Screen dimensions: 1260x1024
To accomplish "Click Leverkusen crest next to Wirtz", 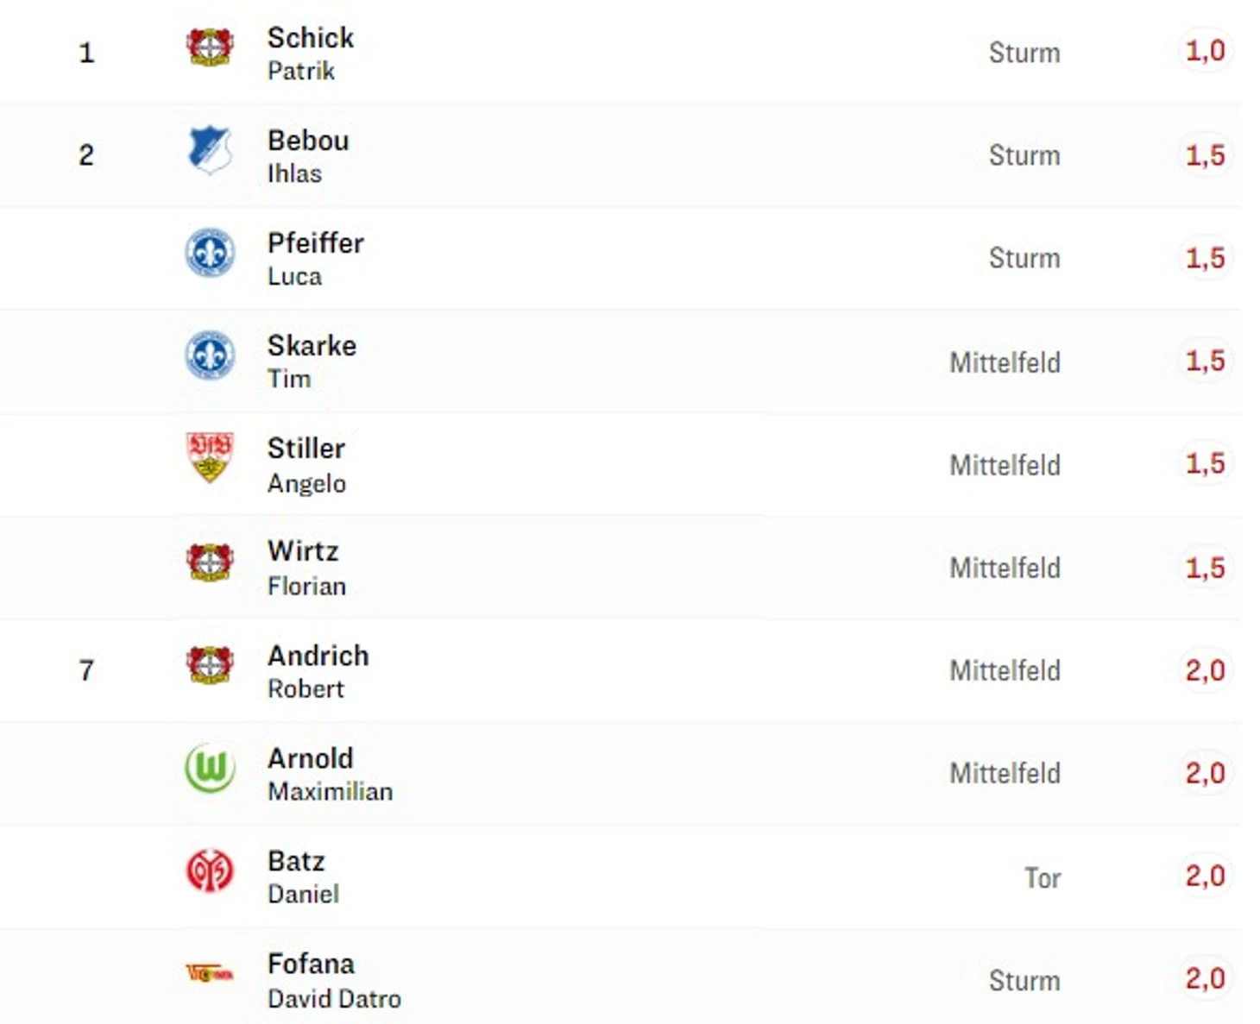I will click(x=210, y=562).
